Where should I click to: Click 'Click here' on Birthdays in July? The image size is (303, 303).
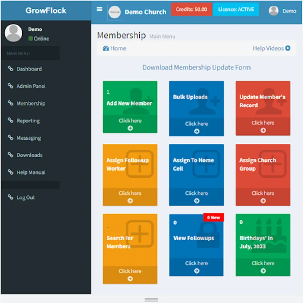[263, 263]
